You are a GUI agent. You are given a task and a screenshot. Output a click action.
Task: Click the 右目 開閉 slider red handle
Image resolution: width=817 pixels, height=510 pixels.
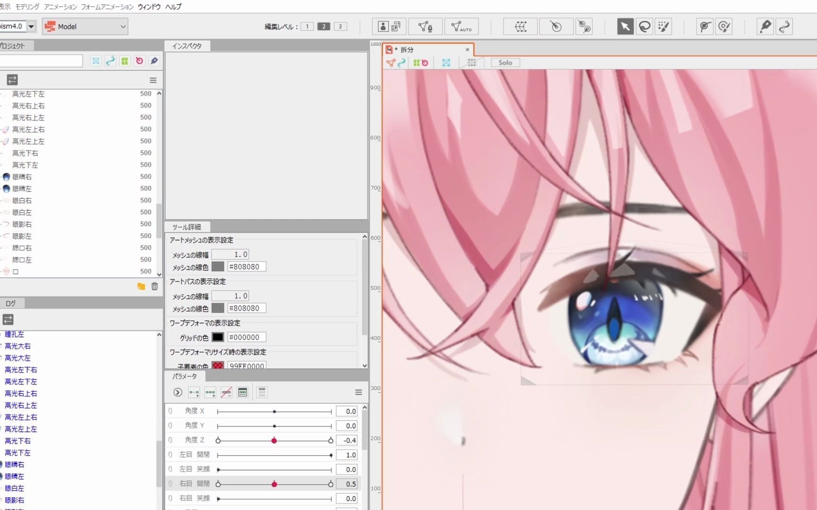pyautogui.click(x=274, y=484)
